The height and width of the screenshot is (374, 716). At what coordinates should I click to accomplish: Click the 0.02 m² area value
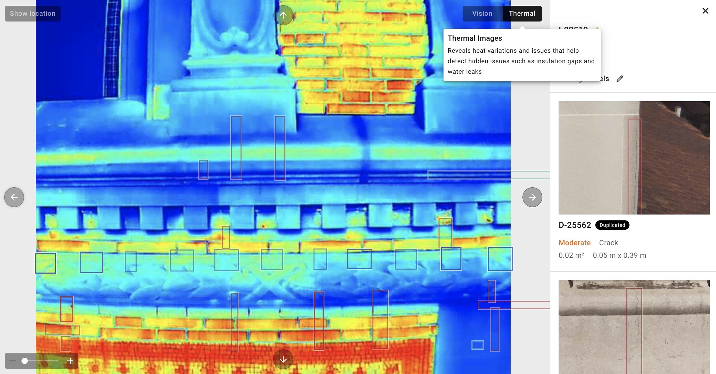pos(571,255)
